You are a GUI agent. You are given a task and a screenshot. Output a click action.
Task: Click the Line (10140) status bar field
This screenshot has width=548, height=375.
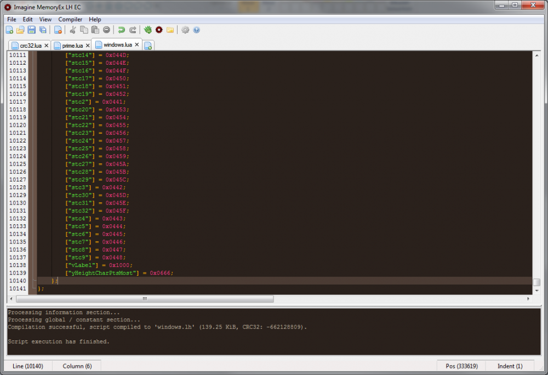[28, 366]
